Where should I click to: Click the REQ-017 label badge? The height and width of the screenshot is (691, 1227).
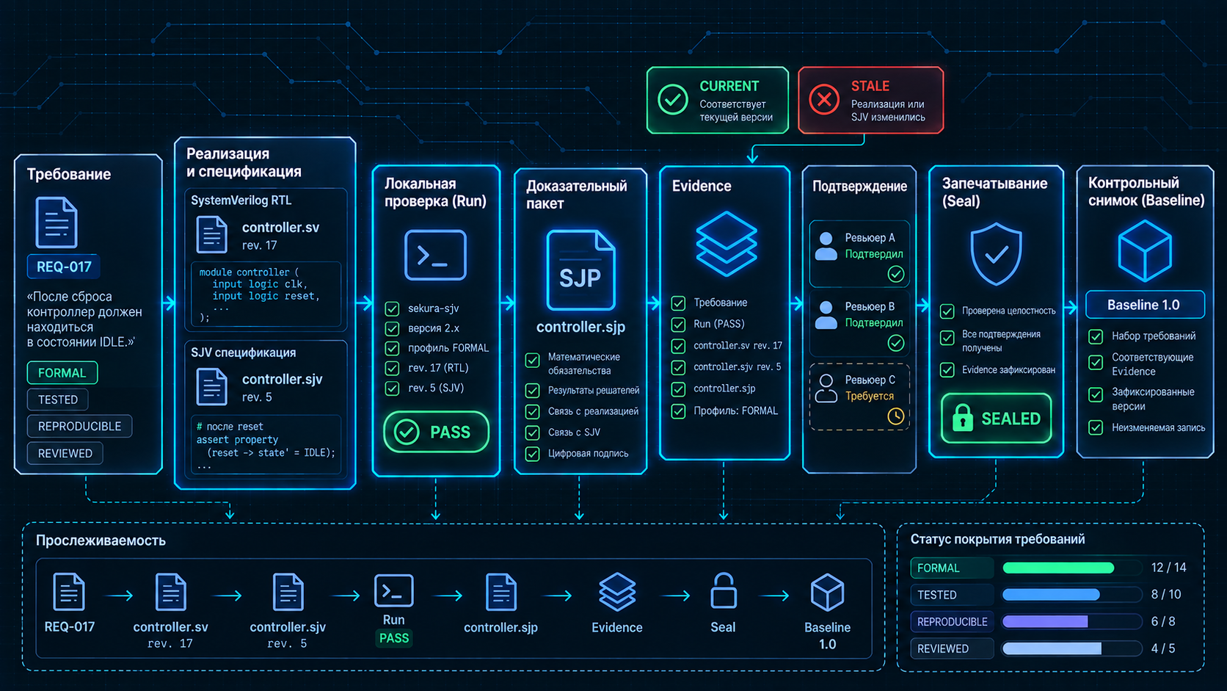pyautogui.click(x=64, y=267)
